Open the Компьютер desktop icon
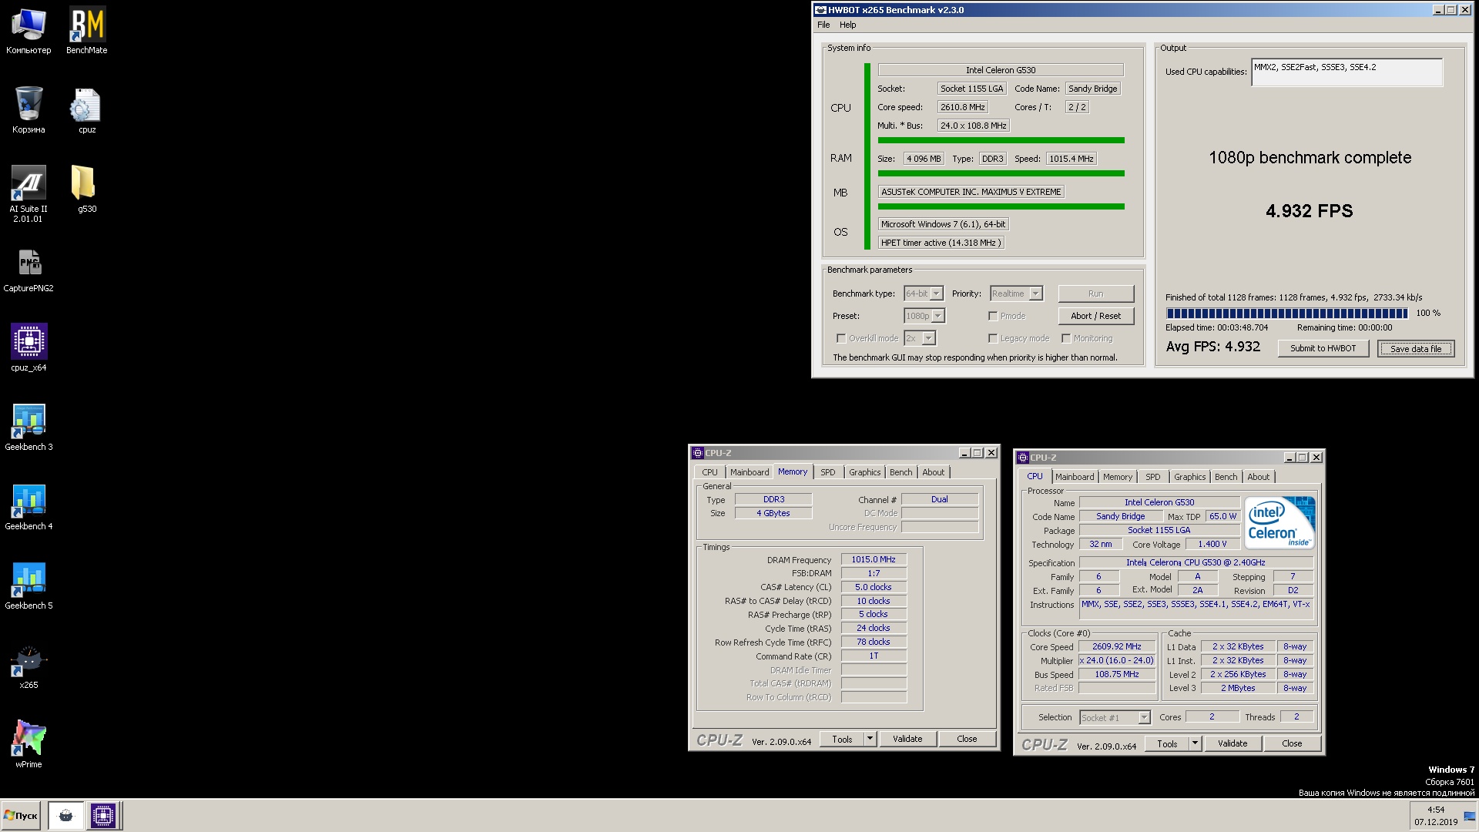 click(x=29, y=31)
